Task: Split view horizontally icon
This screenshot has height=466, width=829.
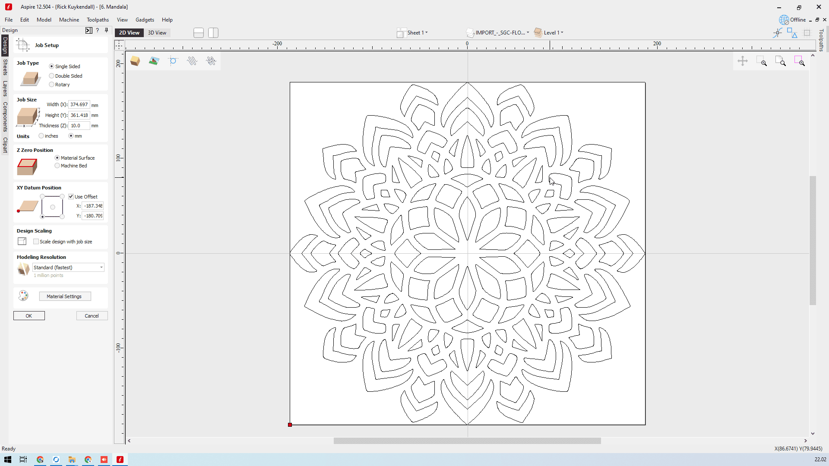Action: [199, 33]
